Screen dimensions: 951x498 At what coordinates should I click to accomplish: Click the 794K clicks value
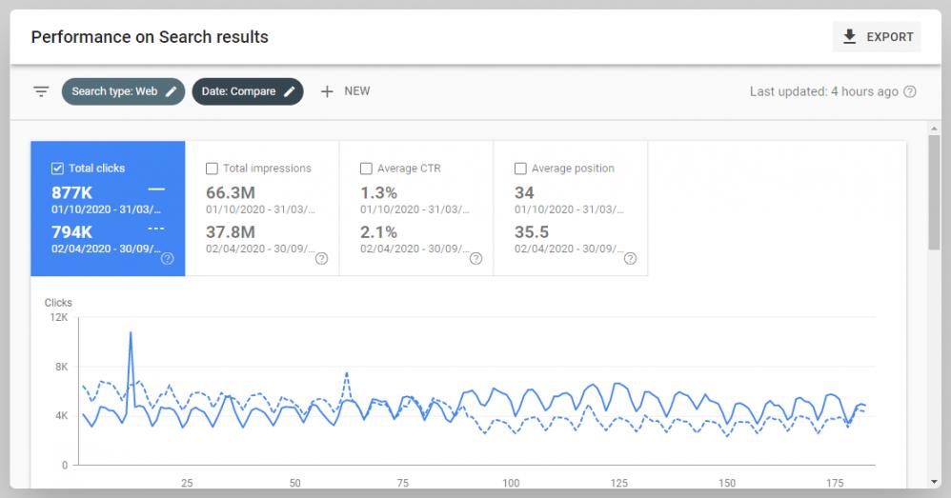[71, 232]
